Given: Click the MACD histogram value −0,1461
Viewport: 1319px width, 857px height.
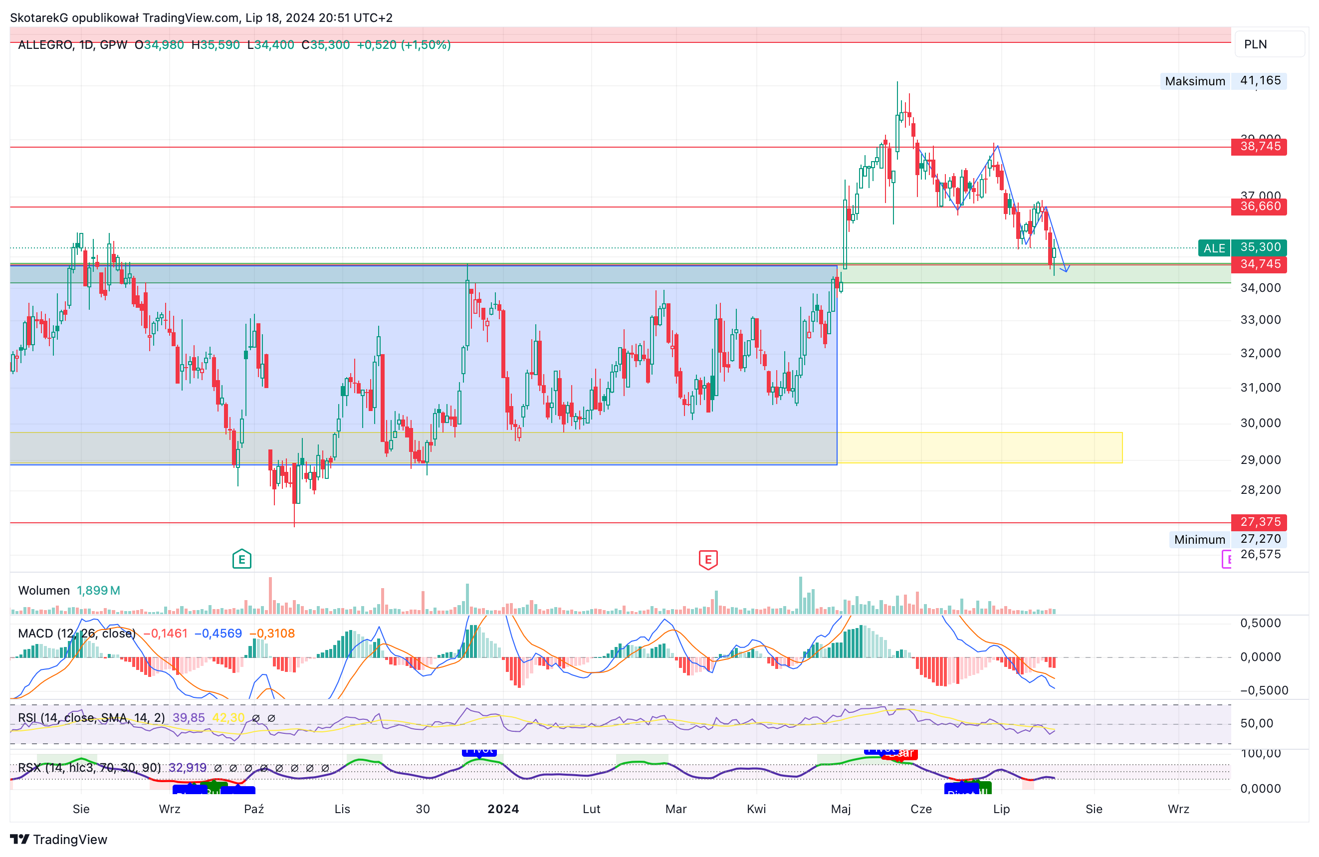Looking at the screenshot, I should click(165, 633).
